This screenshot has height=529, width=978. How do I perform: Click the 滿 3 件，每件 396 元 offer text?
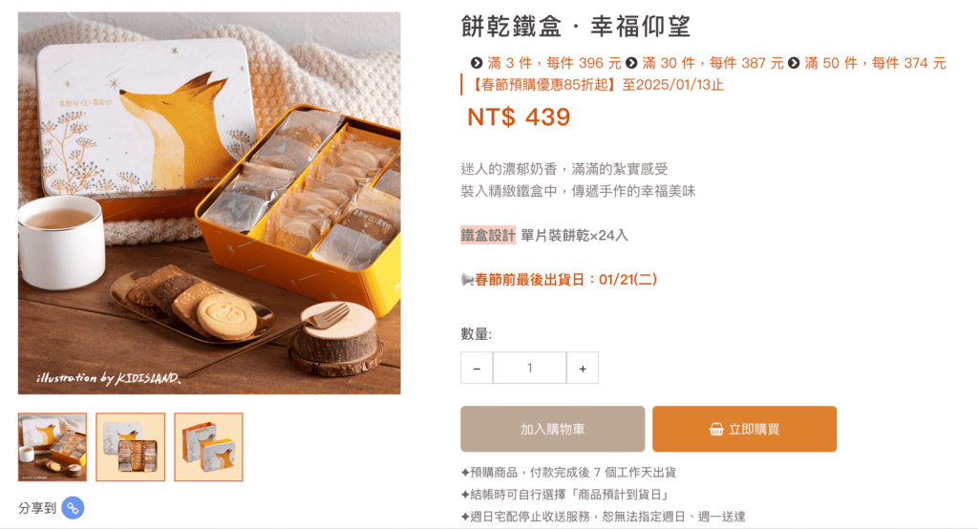(554, 63)
